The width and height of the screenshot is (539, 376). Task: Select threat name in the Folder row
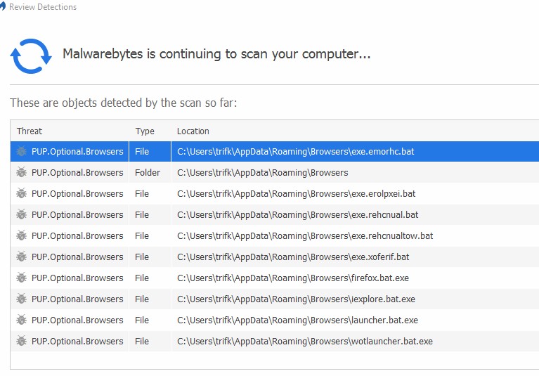tap(77, 172)
